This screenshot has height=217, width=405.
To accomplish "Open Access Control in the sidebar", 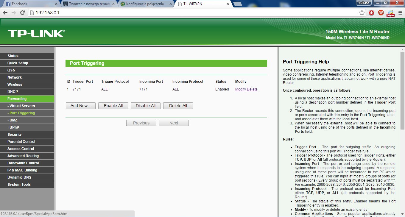I will 27,149.
